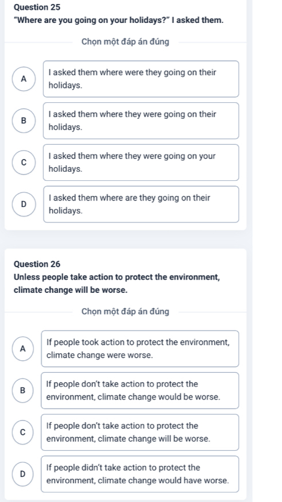Choose circle C in Question 26
Viewport: 282px width, 502px height.
tap(22, 433)
